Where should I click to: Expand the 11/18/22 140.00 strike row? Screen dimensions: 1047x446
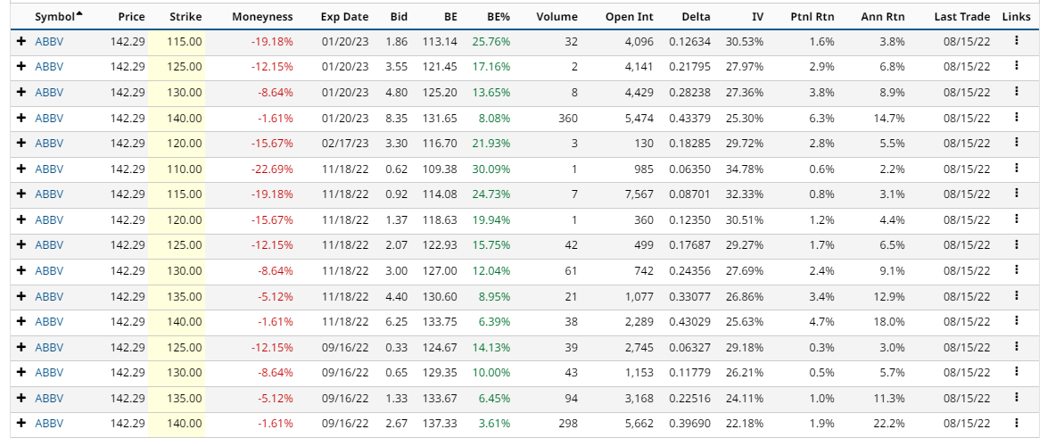pos(21,321)
